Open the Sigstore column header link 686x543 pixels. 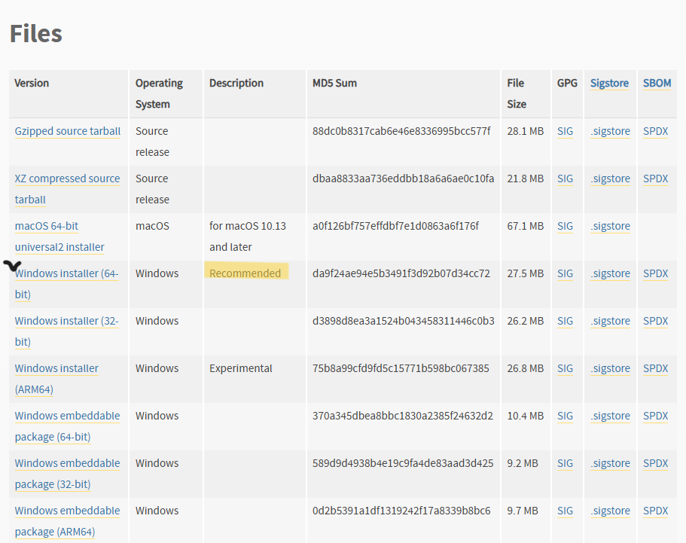tap(609, 83)
